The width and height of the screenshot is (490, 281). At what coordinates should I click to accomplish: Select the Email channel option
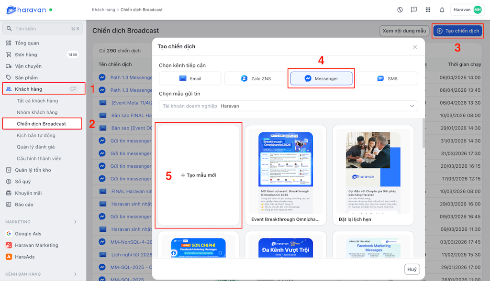tap(190, 78)
